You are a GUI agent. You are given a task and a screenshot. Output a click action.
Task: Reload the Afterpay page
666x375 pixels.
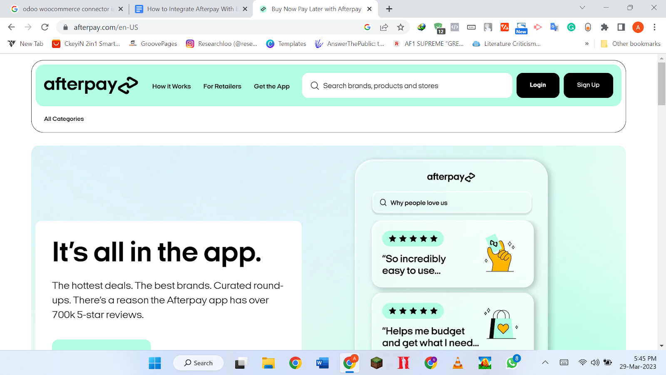[x=45, y=27]
